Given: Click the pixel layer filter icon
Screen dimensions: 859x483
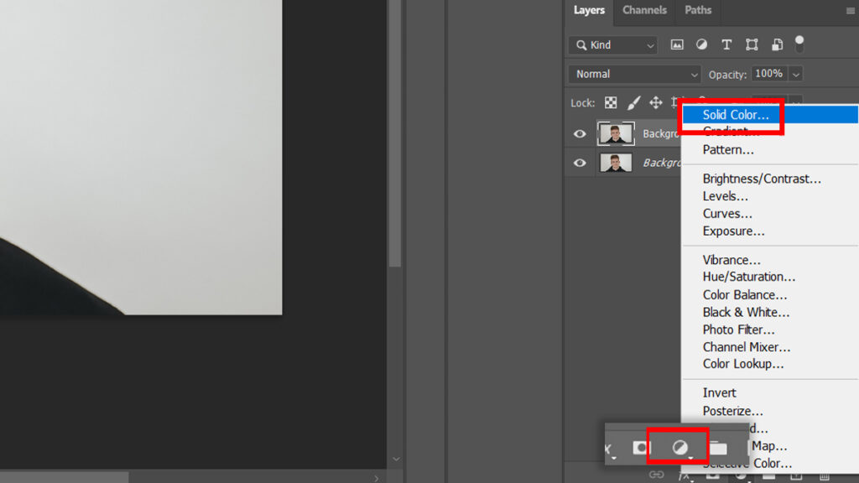Looking at the screenshot, I should point(677,45).
